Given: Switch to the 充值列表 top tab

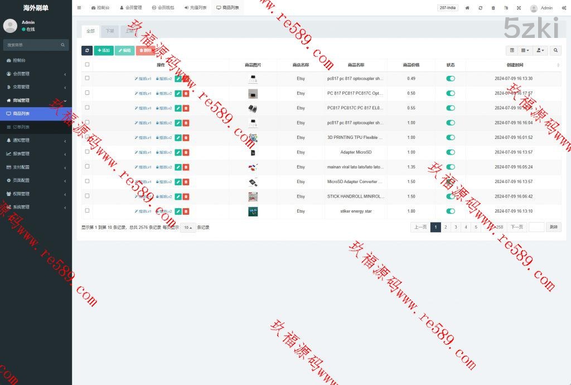Looking at the screenshot, I should coord(195,8).
